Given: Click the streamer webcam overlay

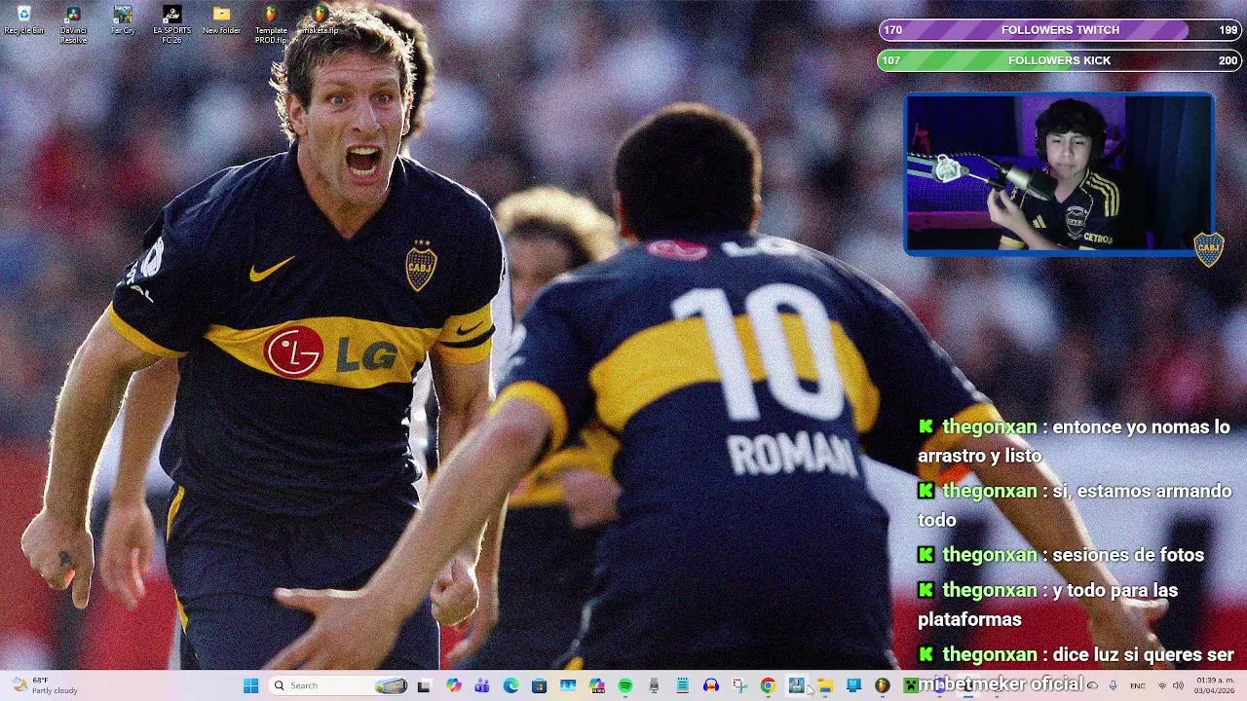Looking at the screenshot, I should tap(1059, 174).
